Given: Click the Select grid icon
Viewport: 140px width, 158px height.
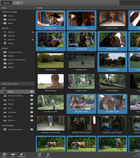Looking at the screenshot, I should pos(39,154).
